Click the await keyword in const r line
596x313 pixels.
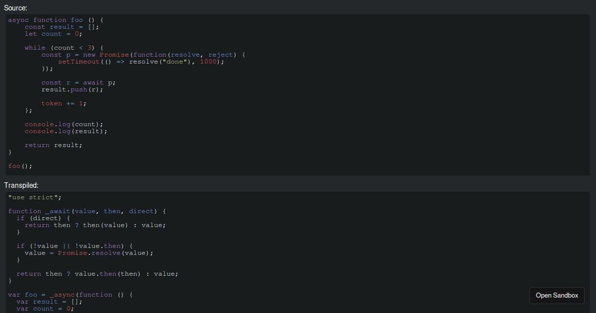(93, 82)
